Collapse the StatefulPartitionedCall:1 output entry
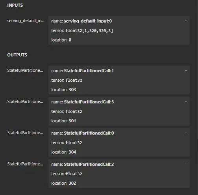 186,71
